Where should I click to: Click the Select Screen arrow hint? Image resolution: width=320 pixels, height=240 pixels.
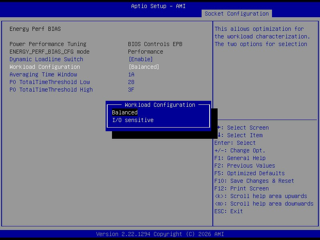[243, 128]
